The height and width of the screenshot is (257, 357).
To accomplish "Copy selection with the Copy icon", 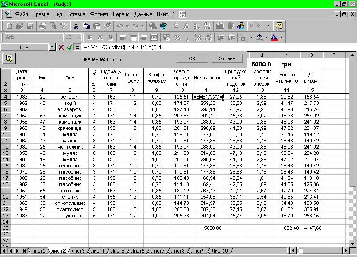I will pyautogui.click(x=86, y=26).
